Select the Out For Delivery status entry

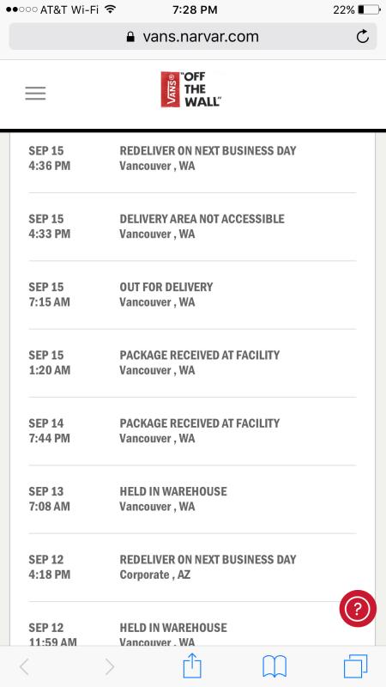[x=192, y=295]
